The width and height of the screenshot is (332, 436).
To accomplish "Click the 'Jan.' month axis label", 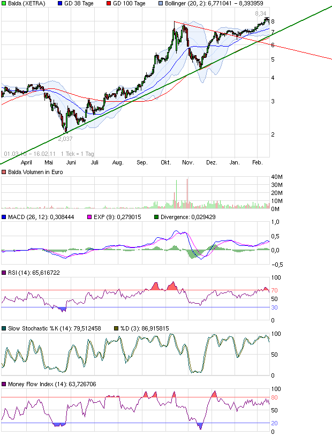I will [235, 162].
